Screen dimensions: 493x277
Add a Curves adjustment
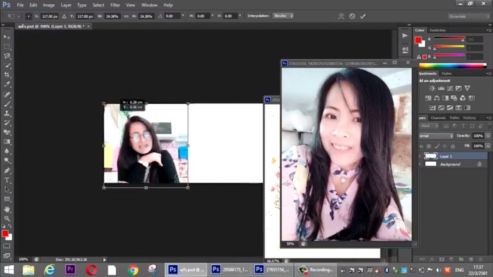[x=450, y=88]
